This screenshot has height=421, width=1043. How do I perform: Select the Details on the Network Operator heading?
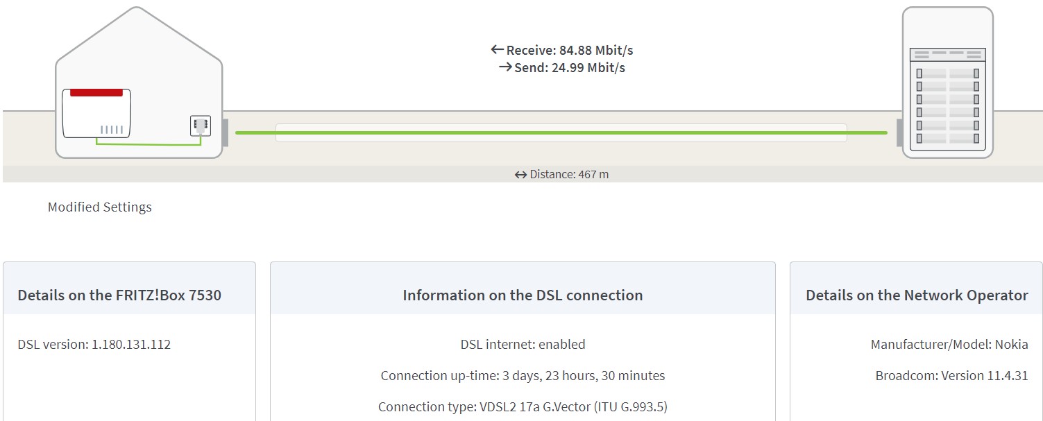click(x=917, y=295)
